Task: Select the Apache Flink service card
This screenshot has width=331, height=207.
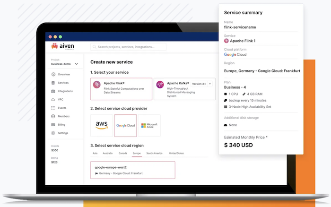Action: click(x=121, y=89)
